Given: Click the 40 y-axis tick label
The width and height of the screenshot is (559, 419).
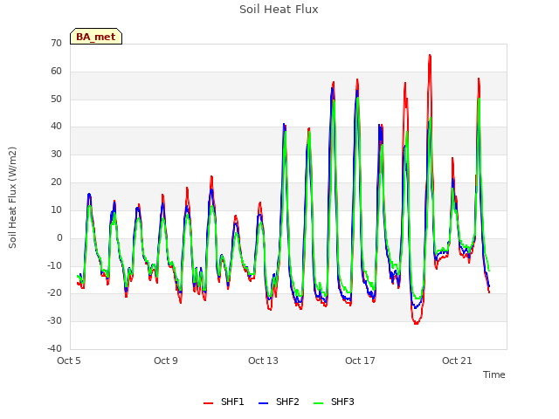Looking at the screenshot, I should pos(56,126).
